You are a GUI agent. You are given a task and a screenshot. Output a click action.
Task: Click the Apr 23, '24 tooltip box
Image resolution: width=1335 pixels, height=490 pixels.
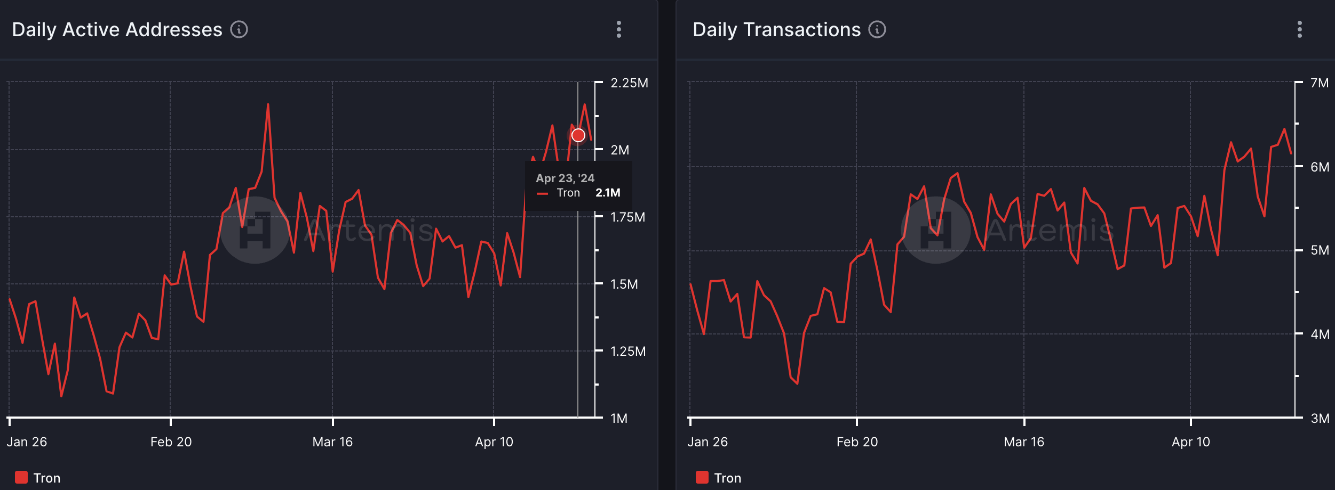point(578,185)
